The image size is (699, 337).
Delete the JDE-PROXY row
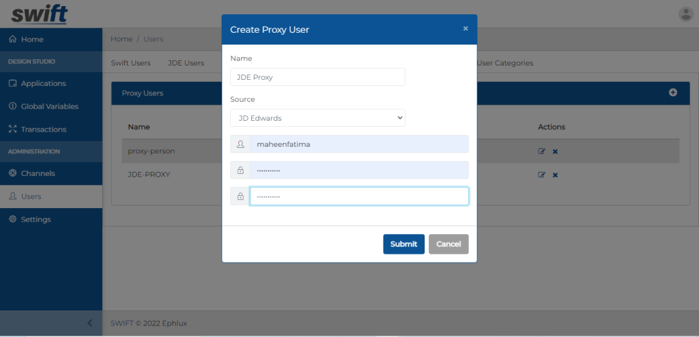click(555, 175)
